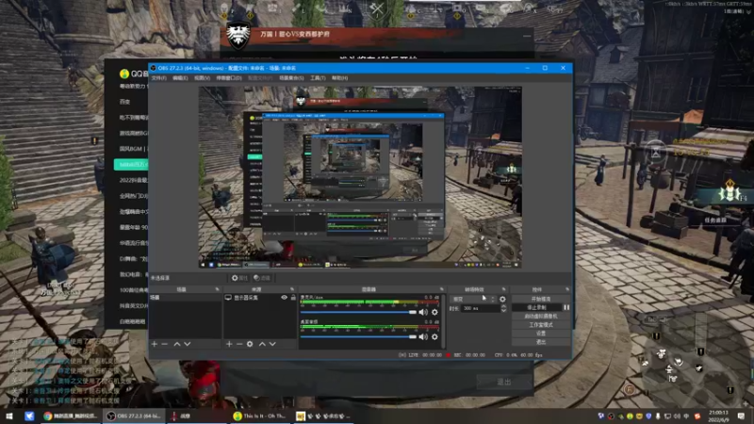Remove the selected source with the minus icon

(239, 344)
